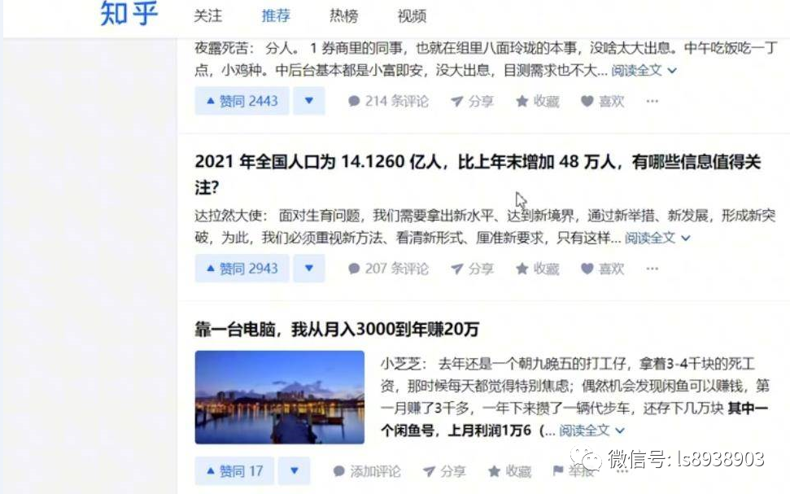Click the 小芝芝 article preview text
The width and height of the screenshot is (790, 494).
(x=574, y=397)
